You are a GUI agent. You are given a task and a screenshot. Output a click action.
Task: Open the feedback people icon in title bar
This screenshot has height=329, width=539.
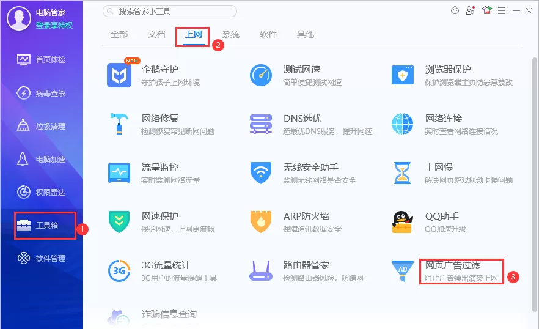click(471, 10)
